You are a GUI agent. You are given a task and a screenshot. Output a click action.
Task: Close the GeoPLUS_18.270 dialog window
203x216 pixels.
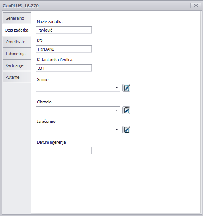196,5
